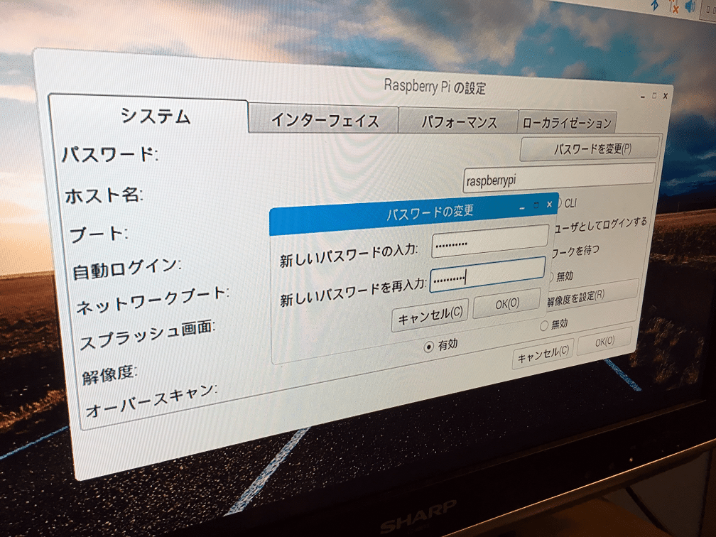
Task: Open the ローカライゼーション tab
Action: [x=567, y=122]
